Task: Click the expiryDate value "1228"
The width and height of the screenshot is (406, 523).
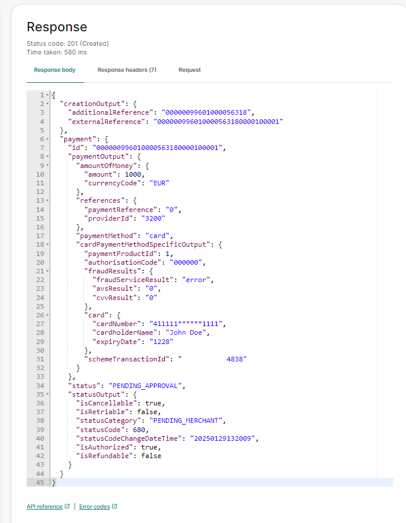Action: click(x=161, y=342)
